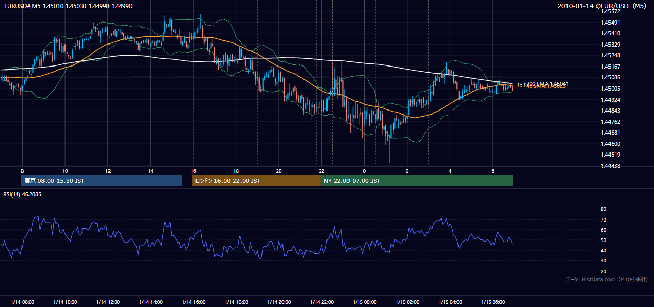This screenshot has height=307, width=654.
Task: Click the 1.45491 price axis label
Action: (611, 23)
